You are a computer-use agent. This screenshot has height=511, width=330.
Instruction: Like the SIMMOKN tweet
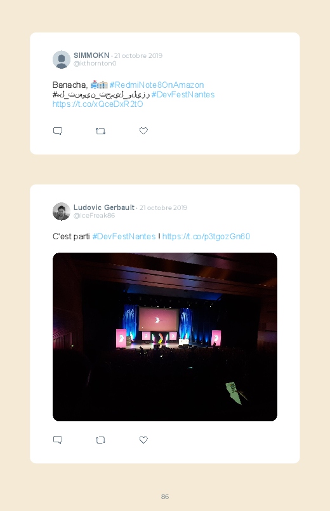(143, 130)
